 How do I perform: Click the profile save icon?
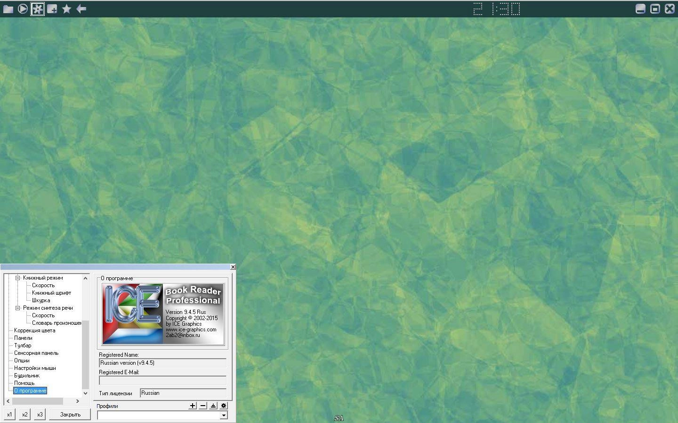213,406
